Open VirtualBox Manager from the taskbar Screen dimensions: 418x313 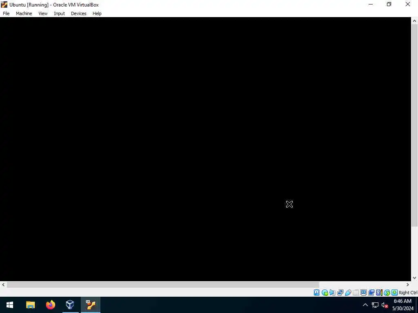(70, 305)
